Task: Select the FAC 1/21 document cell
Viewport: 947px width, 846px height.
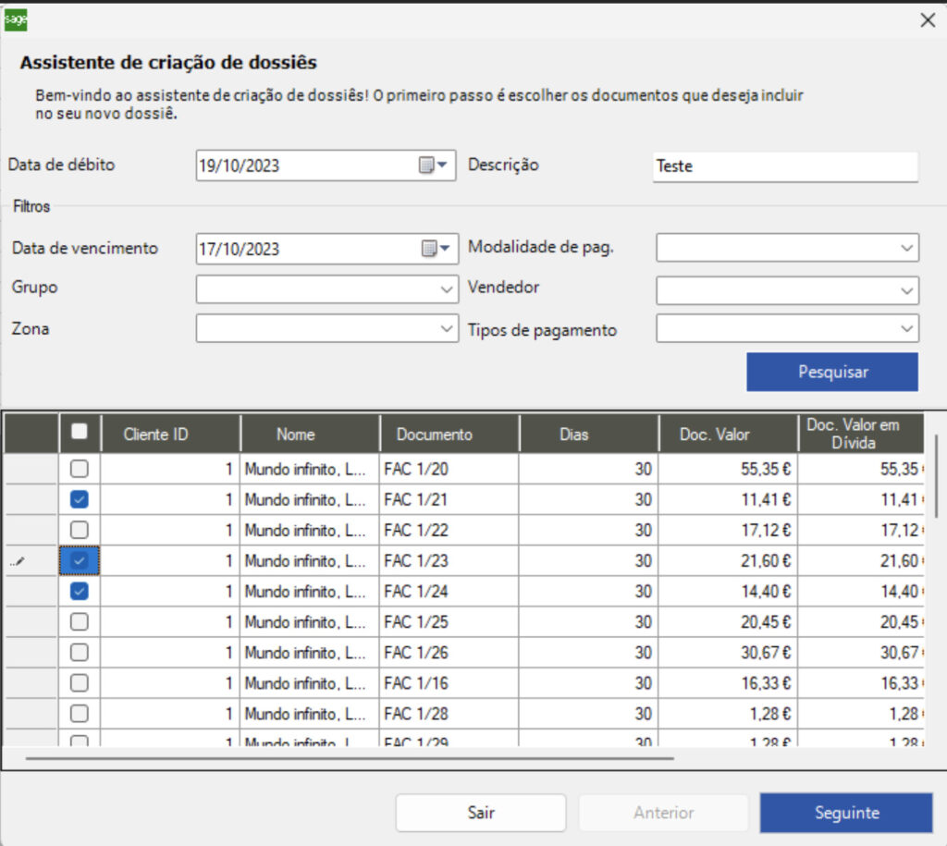Action: tap(449, 499)
